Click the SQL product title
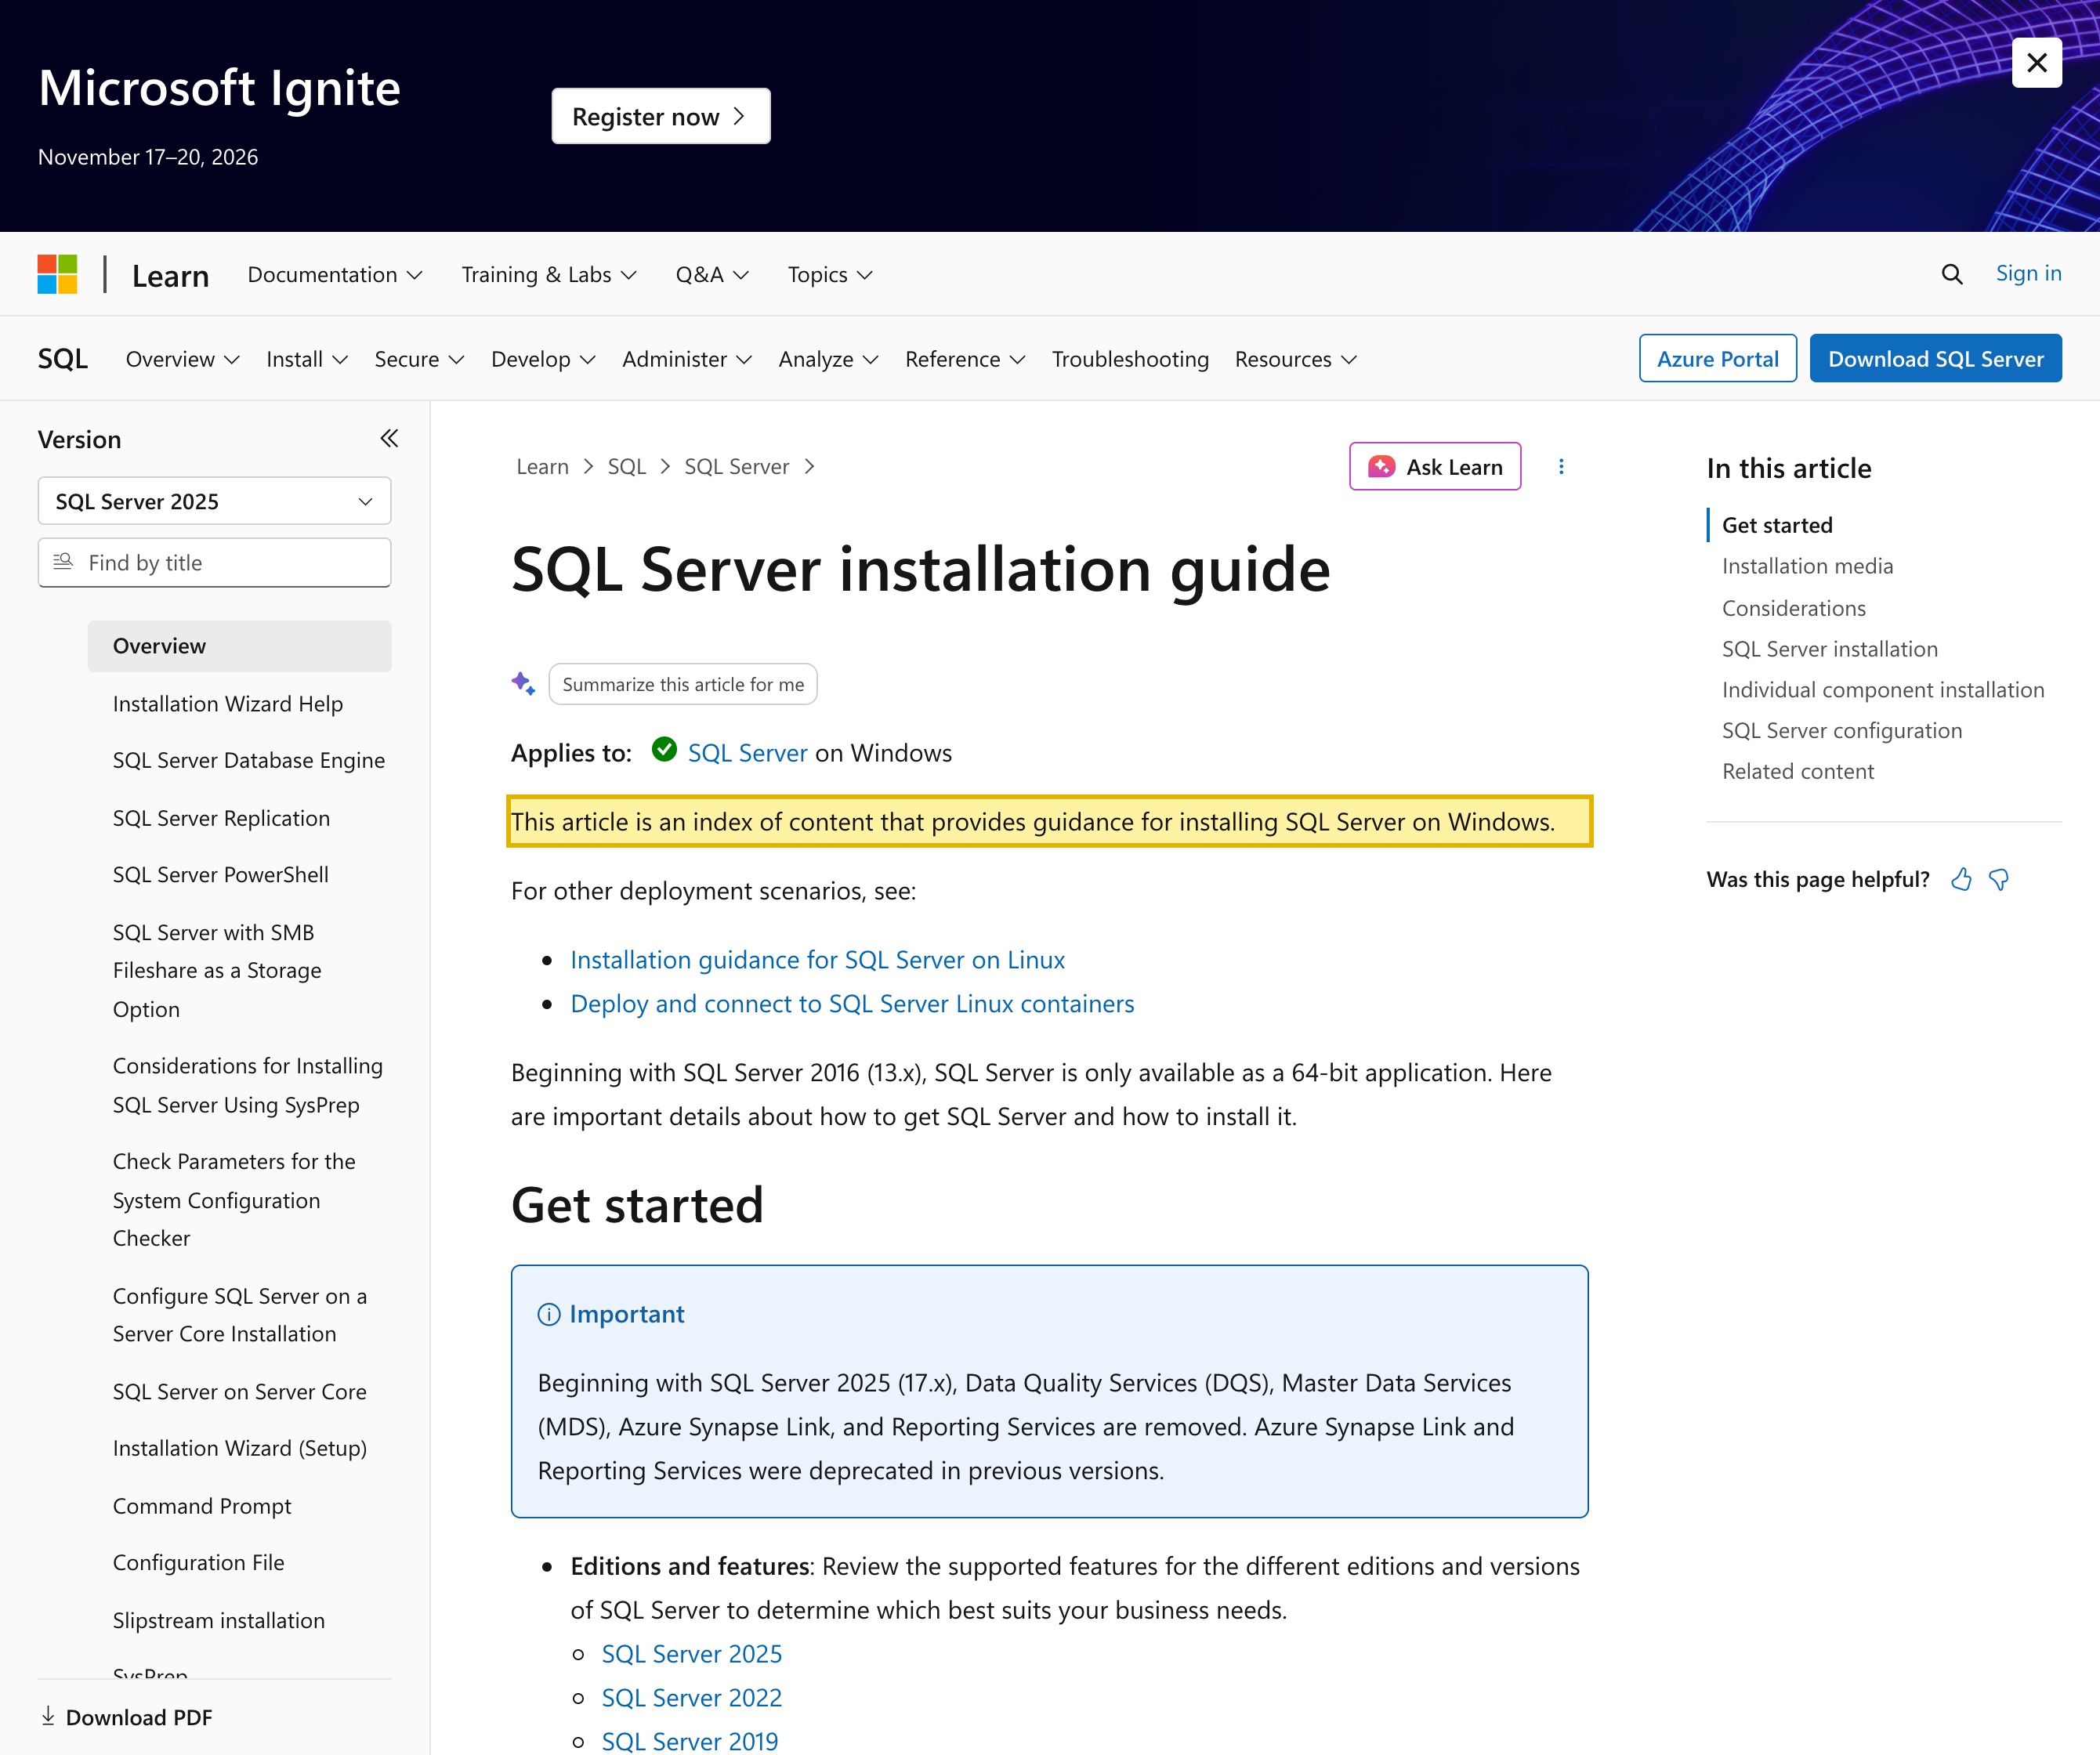2100x1755 pixels. point(63,359)
